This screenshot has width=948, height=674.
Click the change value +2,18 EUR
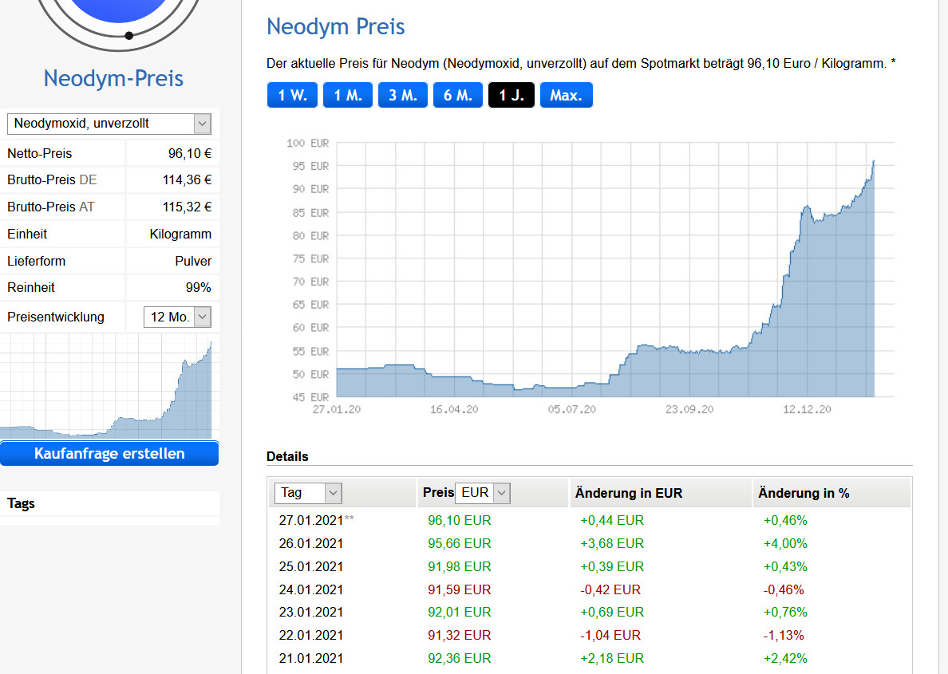tap(612, 658)
